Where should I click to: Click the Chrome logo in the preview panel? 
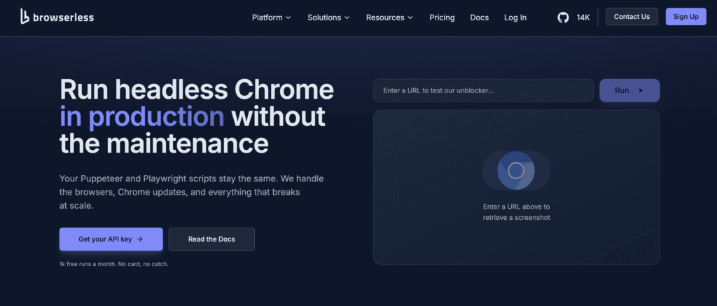tap(516, 171)
